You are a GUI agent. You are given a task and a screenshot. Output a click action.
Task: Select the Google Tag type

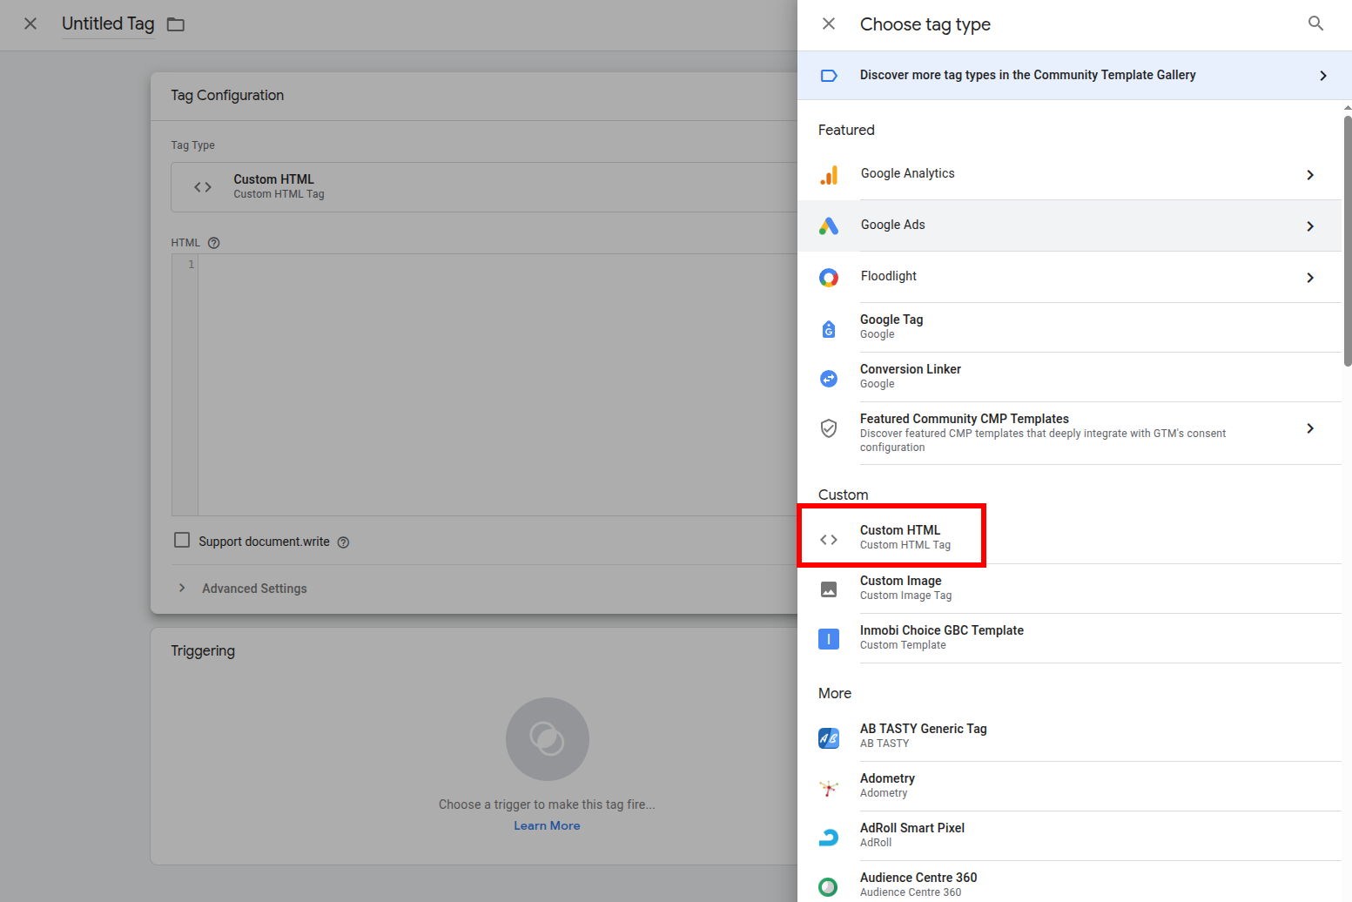pos(1069,327)
